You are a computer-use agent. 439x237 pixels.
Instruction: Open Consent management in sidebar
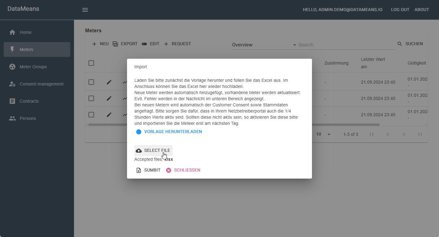(x=41, y=84)
